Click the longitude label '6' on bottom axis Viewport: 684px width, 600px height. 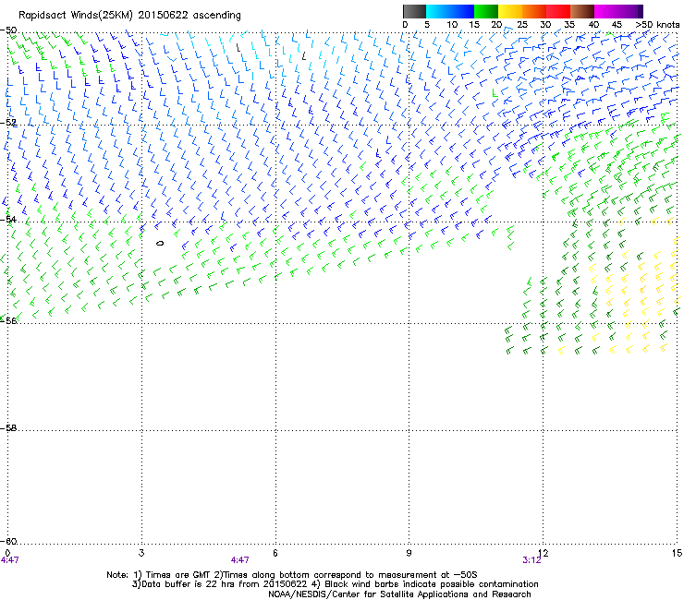pos(275,553)
